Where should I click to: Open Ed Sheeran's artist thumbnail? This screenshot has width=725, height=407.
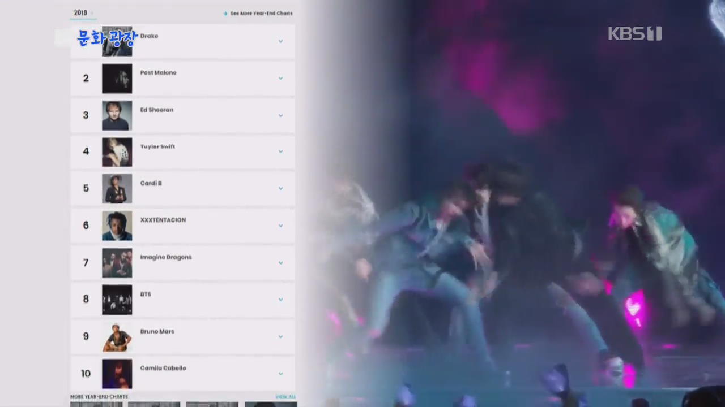[x=117, y=115]
